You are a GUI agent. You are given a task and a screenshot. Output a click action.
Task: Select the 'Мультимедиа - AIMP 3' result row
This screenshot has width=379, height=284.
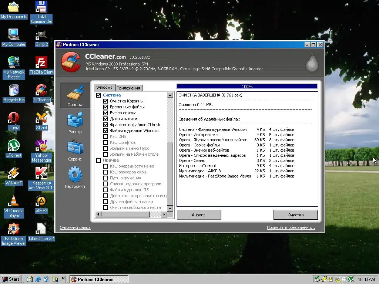(237, 171)
